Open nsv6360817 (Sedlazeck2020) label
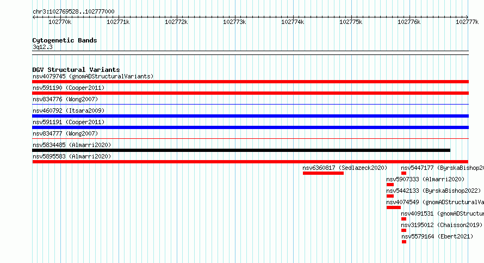The width and height of the screenshot is (484, 263). (x=345, y=168)
